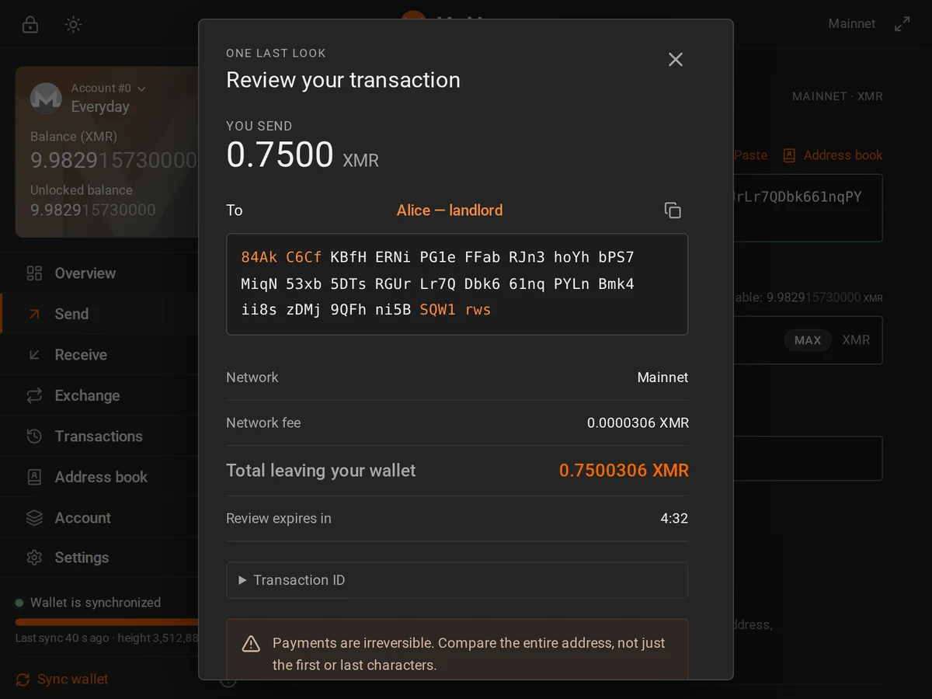Click the Address book sidebar icon

[x=34, y=477]
